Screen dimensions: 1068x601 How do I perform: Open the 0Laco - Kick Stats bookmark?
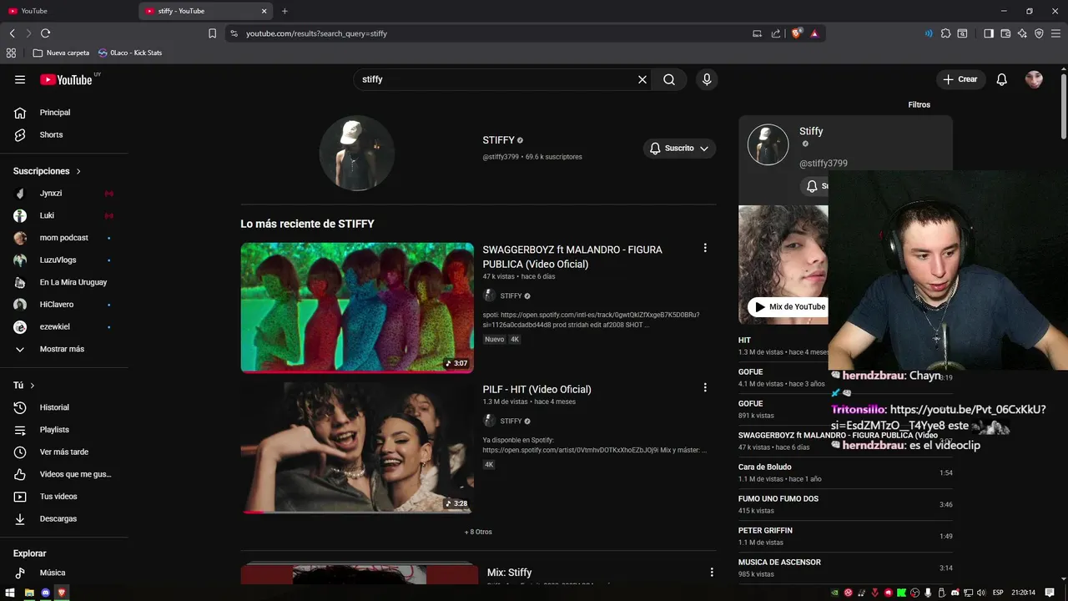pos(130,53)
